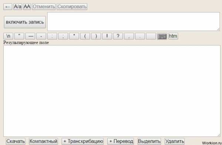The width and height of the screenshot is (222, 145).
Task: Open the on-screen keyboard icon
Action: click(x=162, y=36)
